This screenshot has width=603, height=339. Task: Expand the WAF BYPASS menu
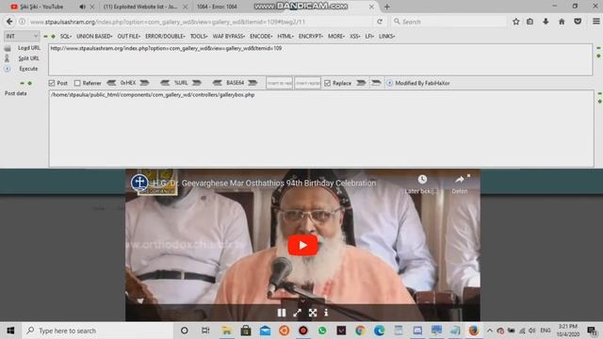point(229,36)
